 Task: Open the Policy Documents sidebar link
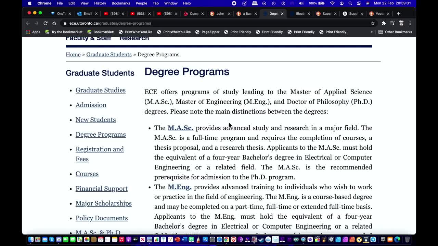coord(102,218)
